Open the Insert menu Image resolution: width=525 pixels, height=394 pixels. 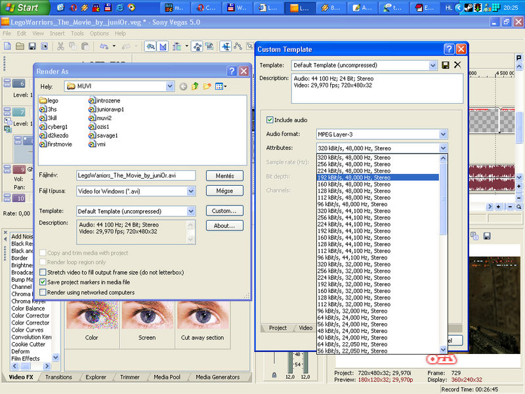point(57,33)
